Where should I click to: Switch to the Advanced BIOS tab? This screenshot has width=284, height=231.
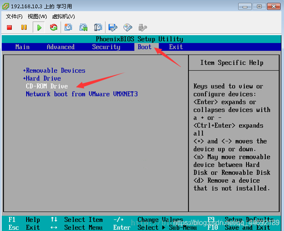pyautogui.click(x=61, y=47)
